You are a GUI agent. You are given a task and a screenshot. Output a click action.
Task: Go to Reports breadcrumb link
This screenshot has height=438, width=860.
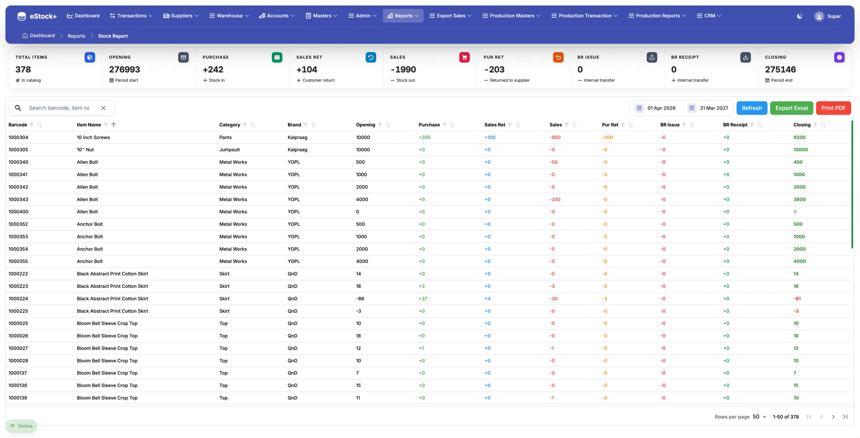(76, 36)
